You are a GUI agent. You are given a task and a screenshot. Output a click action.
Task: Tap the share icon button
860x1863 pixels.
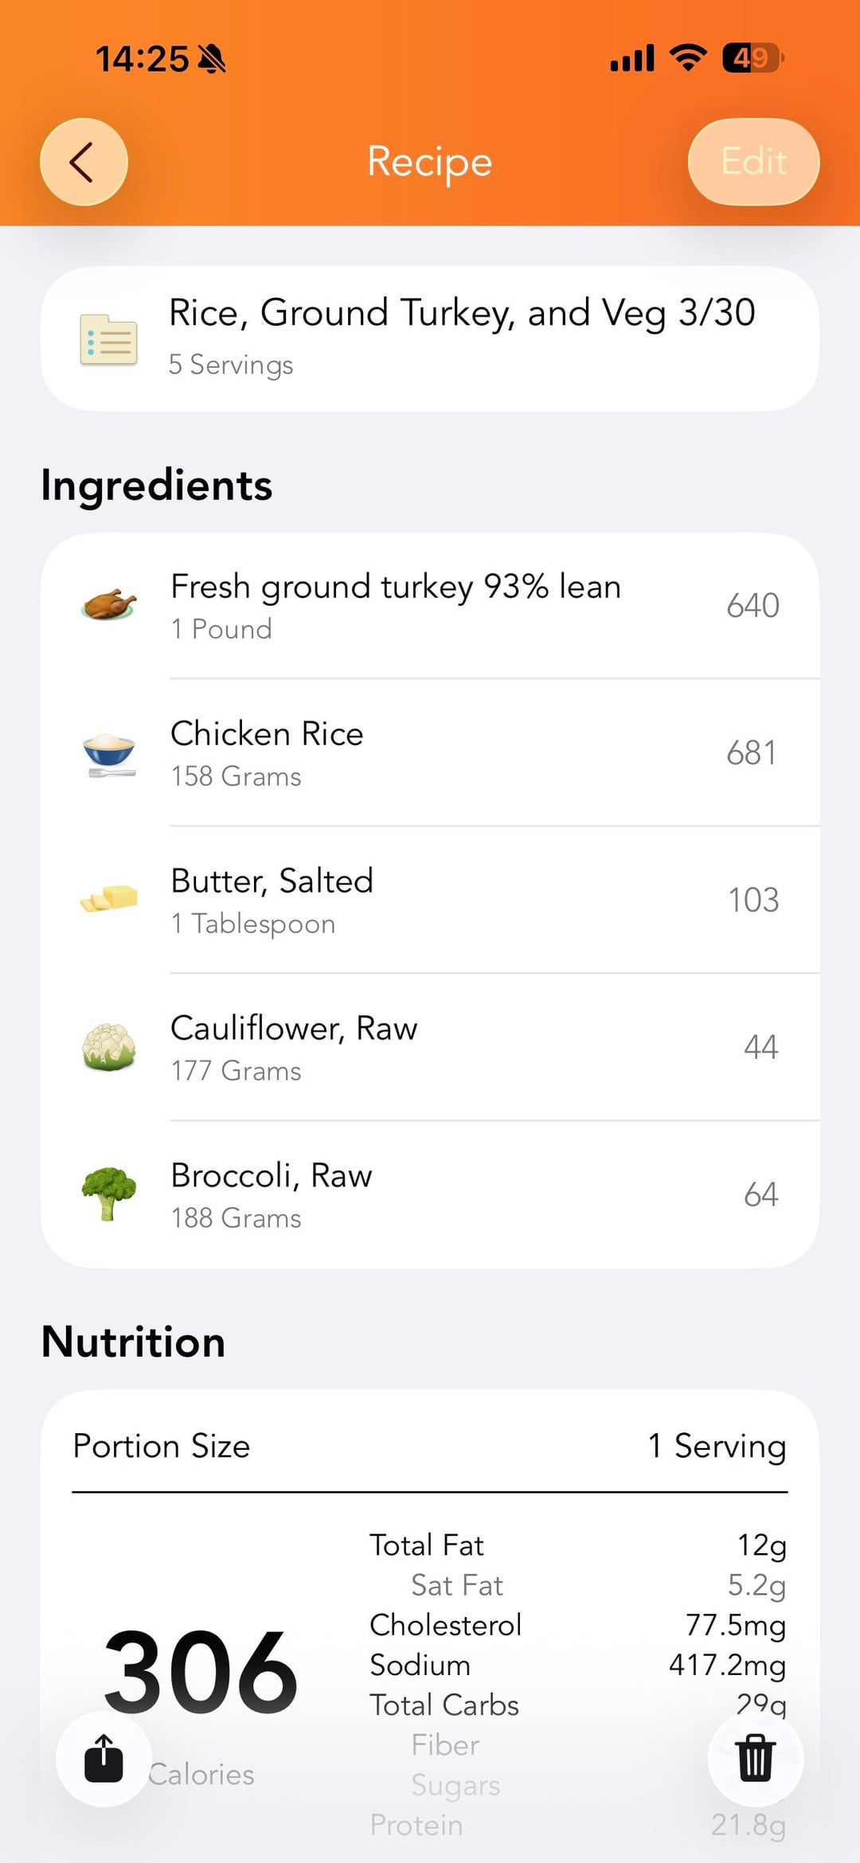click(x=104, y=1758)
